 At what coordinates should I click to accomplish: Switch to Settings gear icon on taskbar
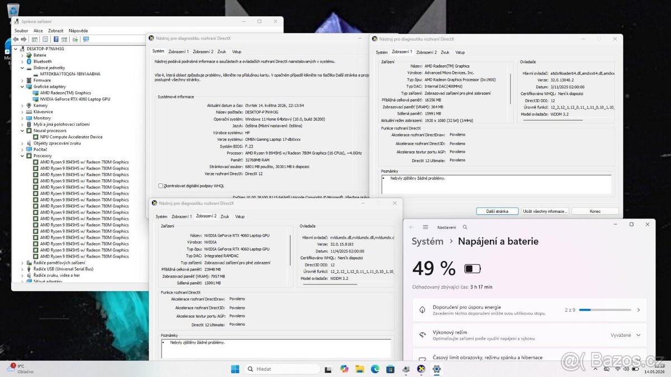[436, 369]
